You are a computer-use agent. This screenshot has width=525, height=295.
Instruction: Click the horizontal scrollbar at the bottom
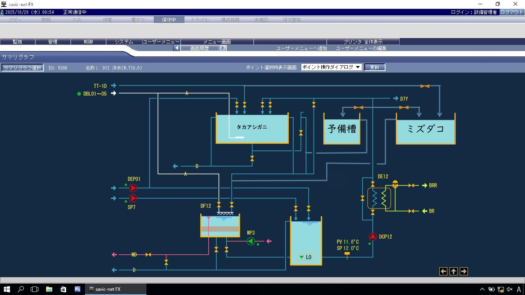[x=262, y=280]
